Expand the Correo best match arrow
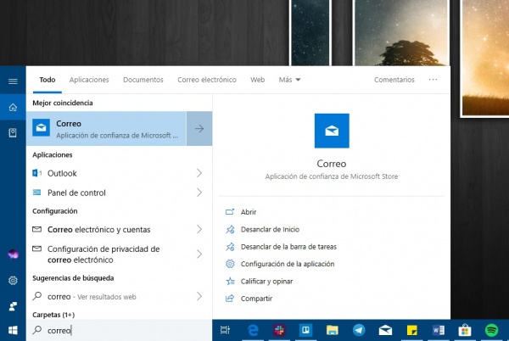509x341 pixels. (199, 128)
